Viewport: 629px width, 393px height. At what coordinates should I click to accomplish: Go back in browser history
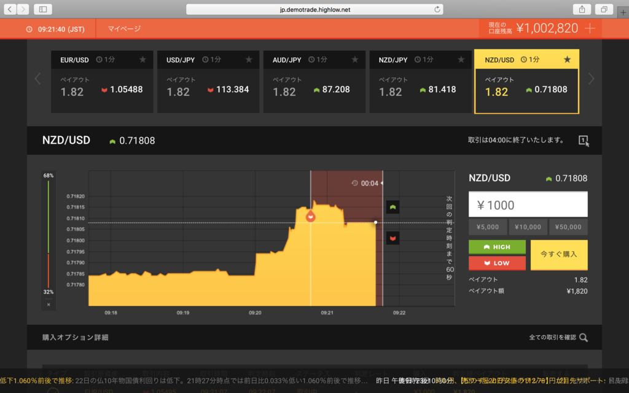pos(10,9)
